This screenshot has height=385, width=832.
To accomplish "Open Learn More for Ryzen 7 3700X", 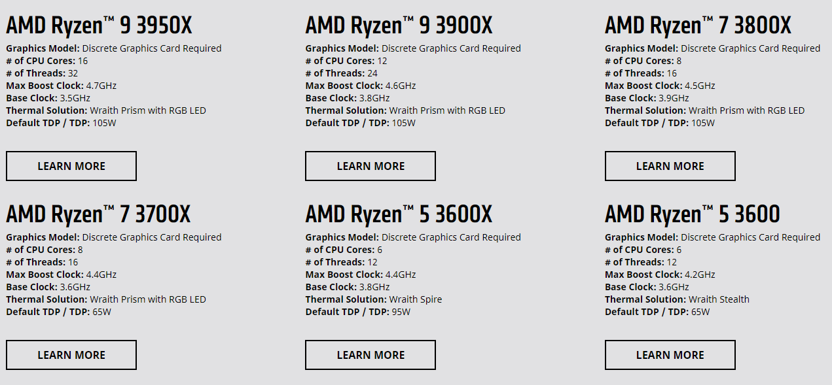I will [71, 355].
